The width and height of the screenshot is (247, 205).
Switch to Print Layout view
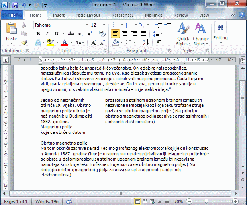coord(138,201)
